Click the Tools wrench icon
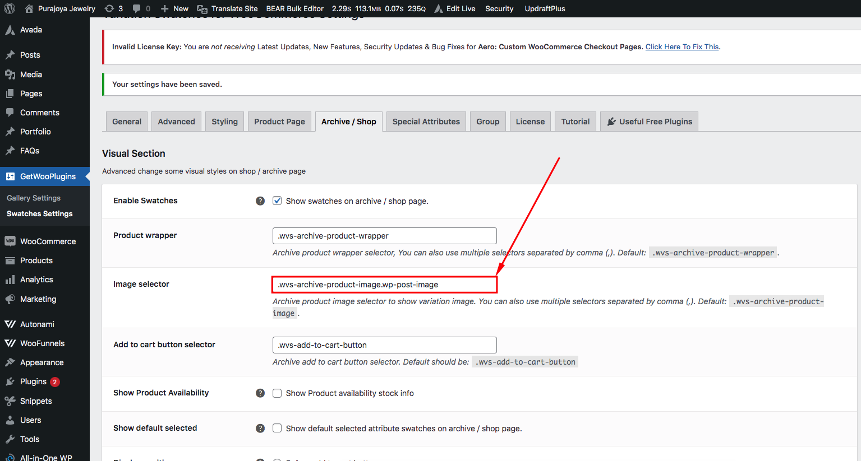The image size is (861, 461). point(10,439)
